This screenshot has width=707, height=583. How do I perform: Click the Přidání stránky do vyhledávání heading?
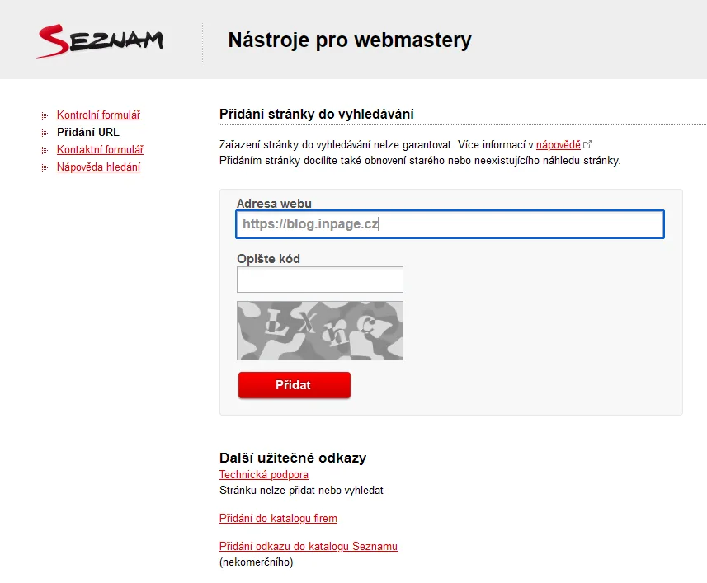317,114
